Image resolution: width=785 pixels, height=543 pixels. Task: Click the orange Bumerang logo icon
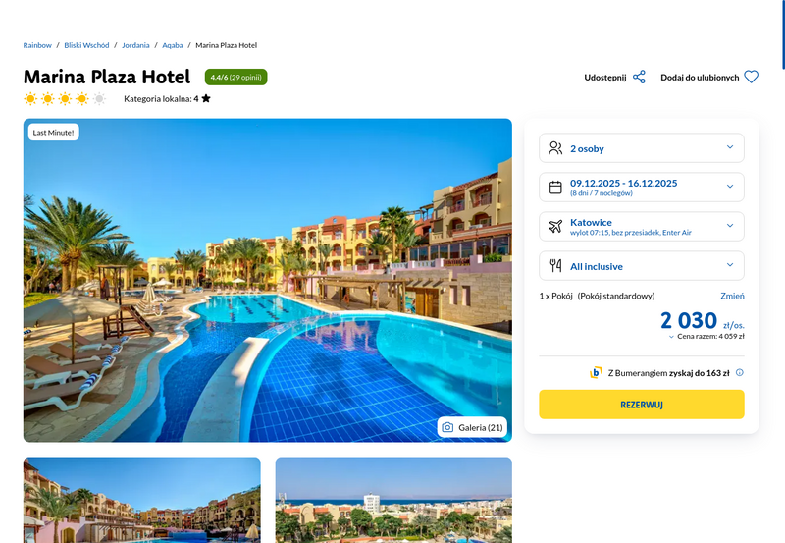[x=596, y=373]
